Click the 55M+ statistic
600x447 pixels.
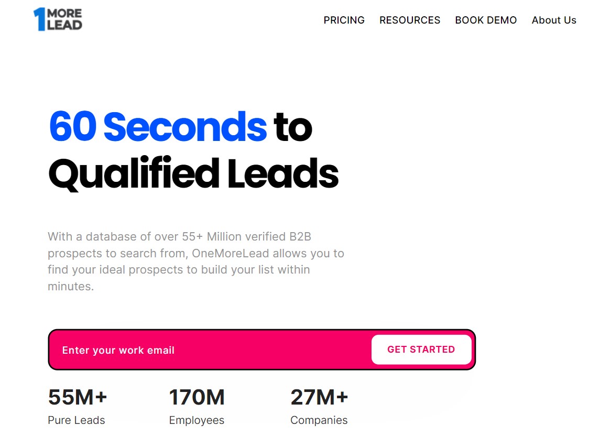[x=78, y=397]
